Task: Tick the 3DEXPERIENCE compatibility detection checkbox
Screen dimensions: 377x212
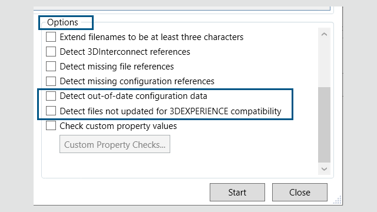Action: (51, 111)
